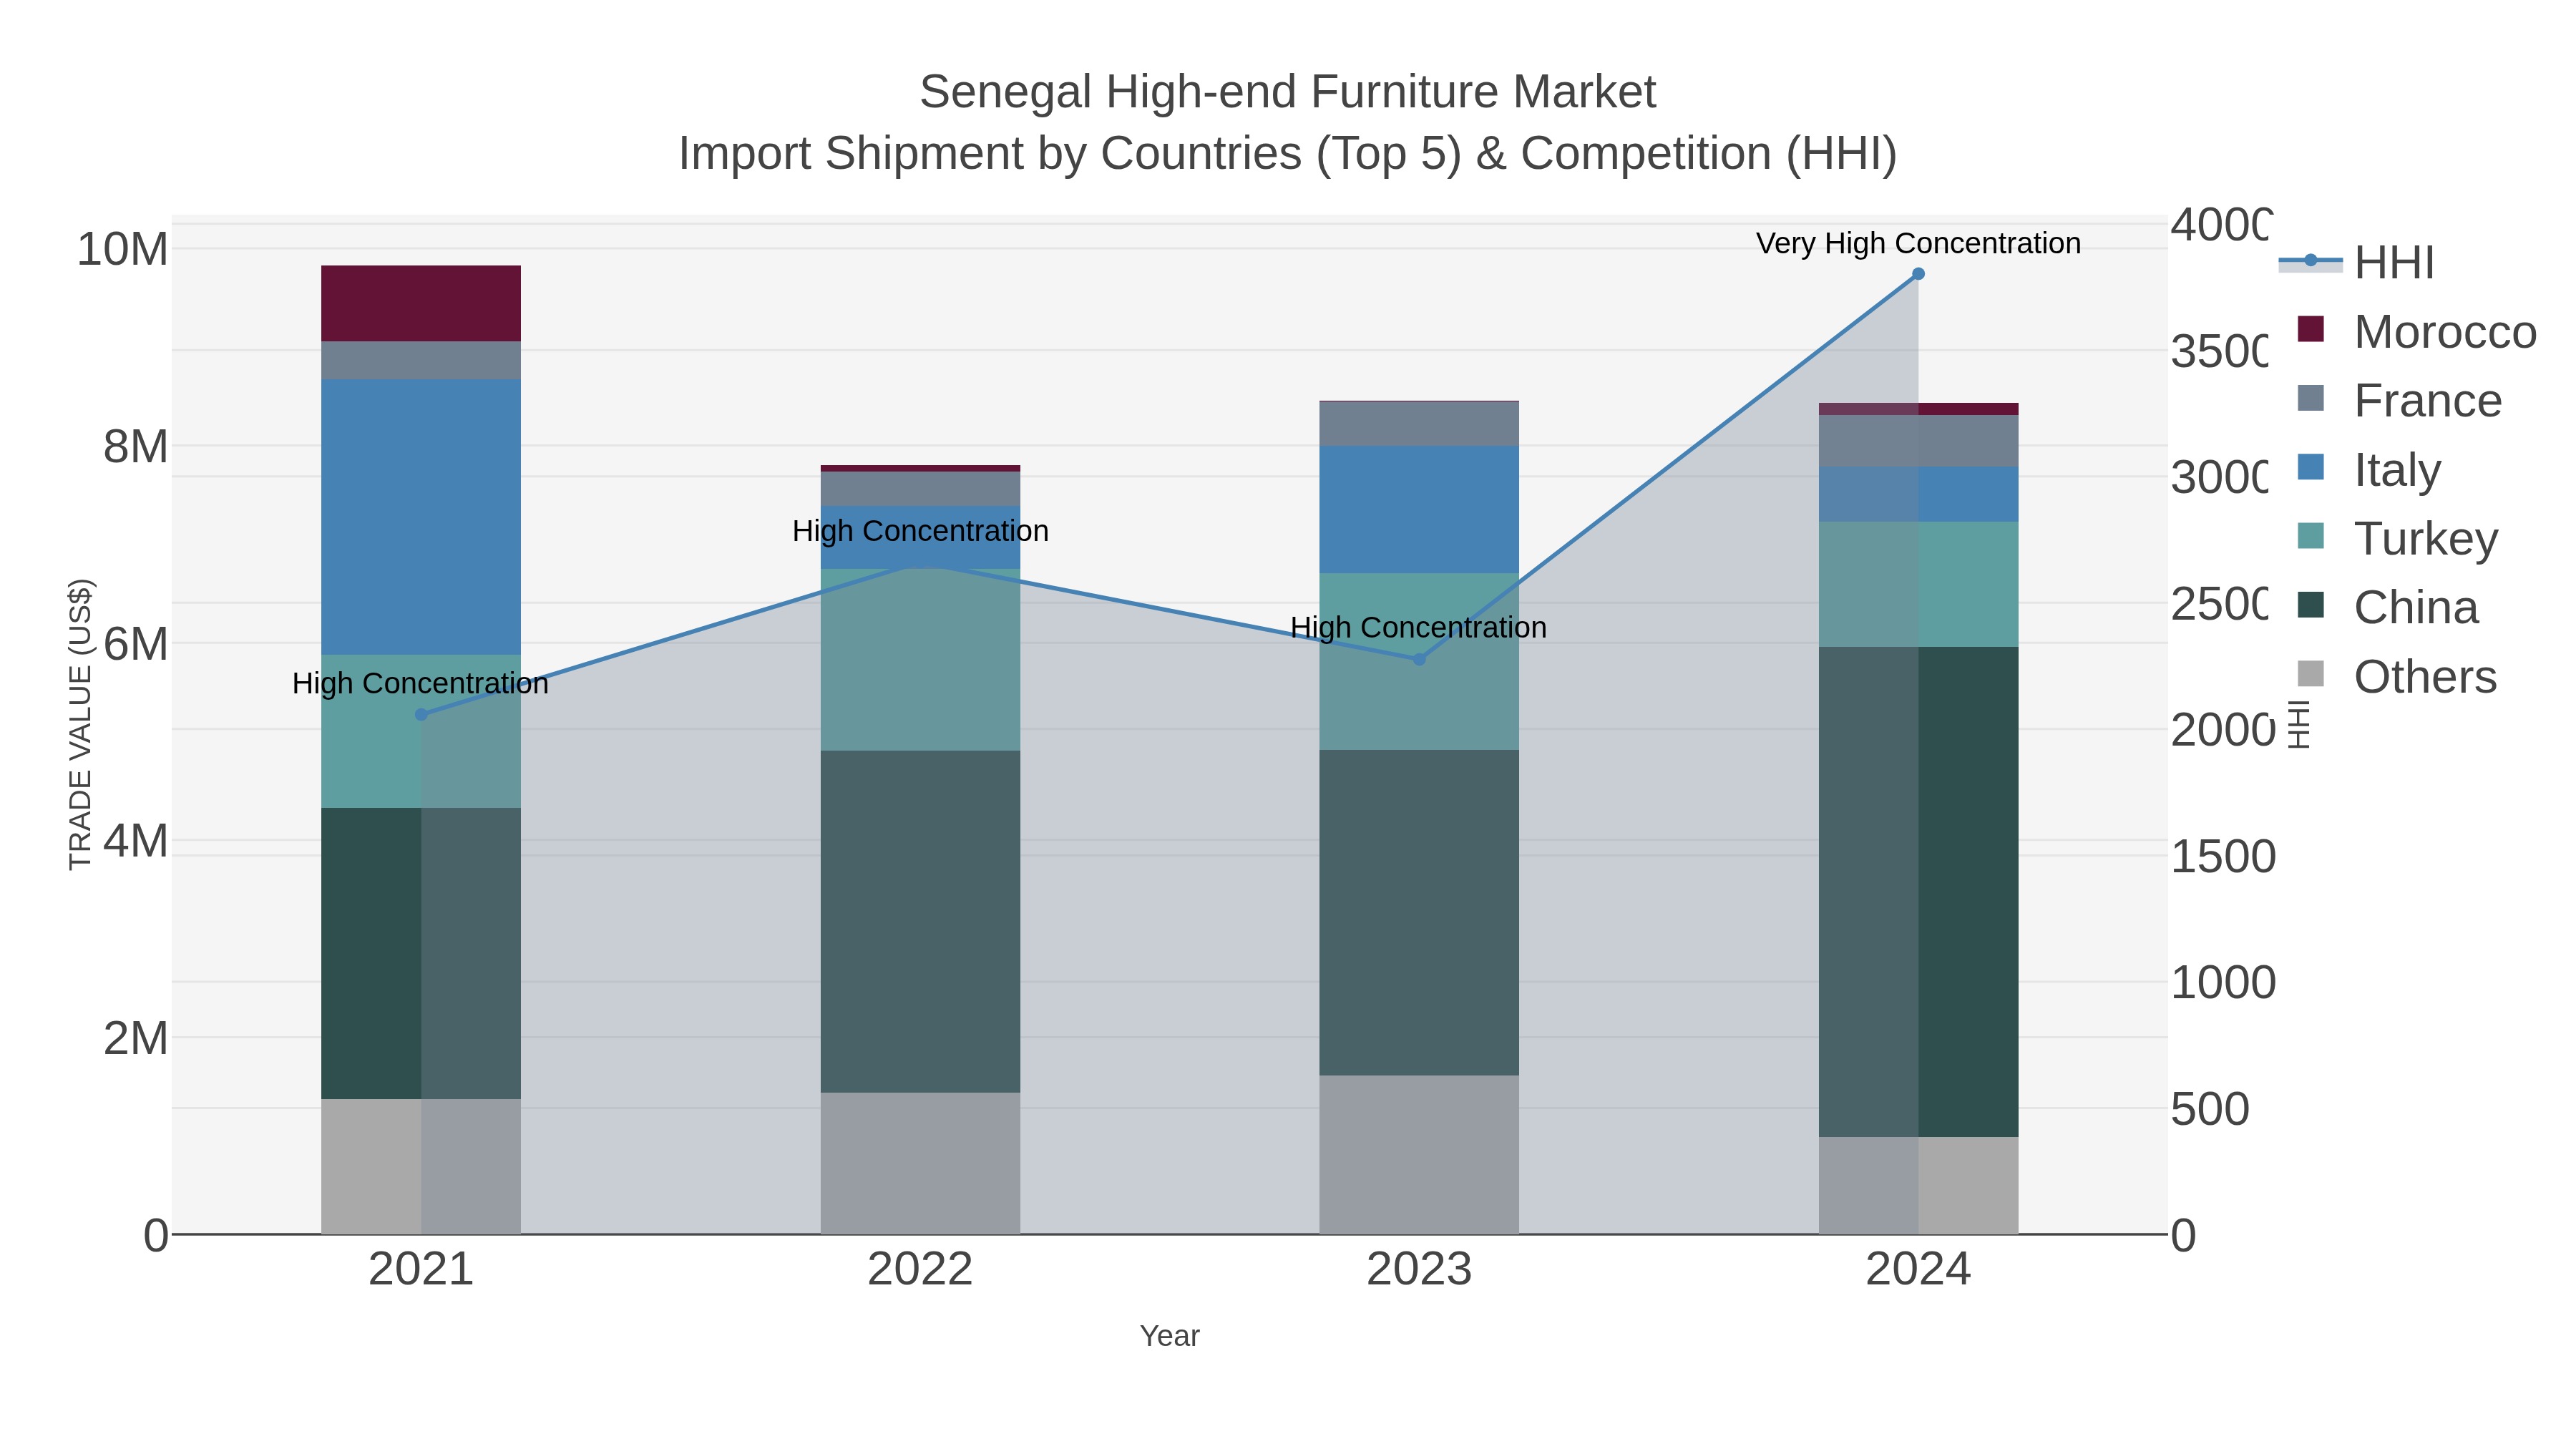Image resolution: width=2576 pixels, height=1449 pixels.
Task: Click 'High Concentration' label above 2022
Action: (920, 531)
